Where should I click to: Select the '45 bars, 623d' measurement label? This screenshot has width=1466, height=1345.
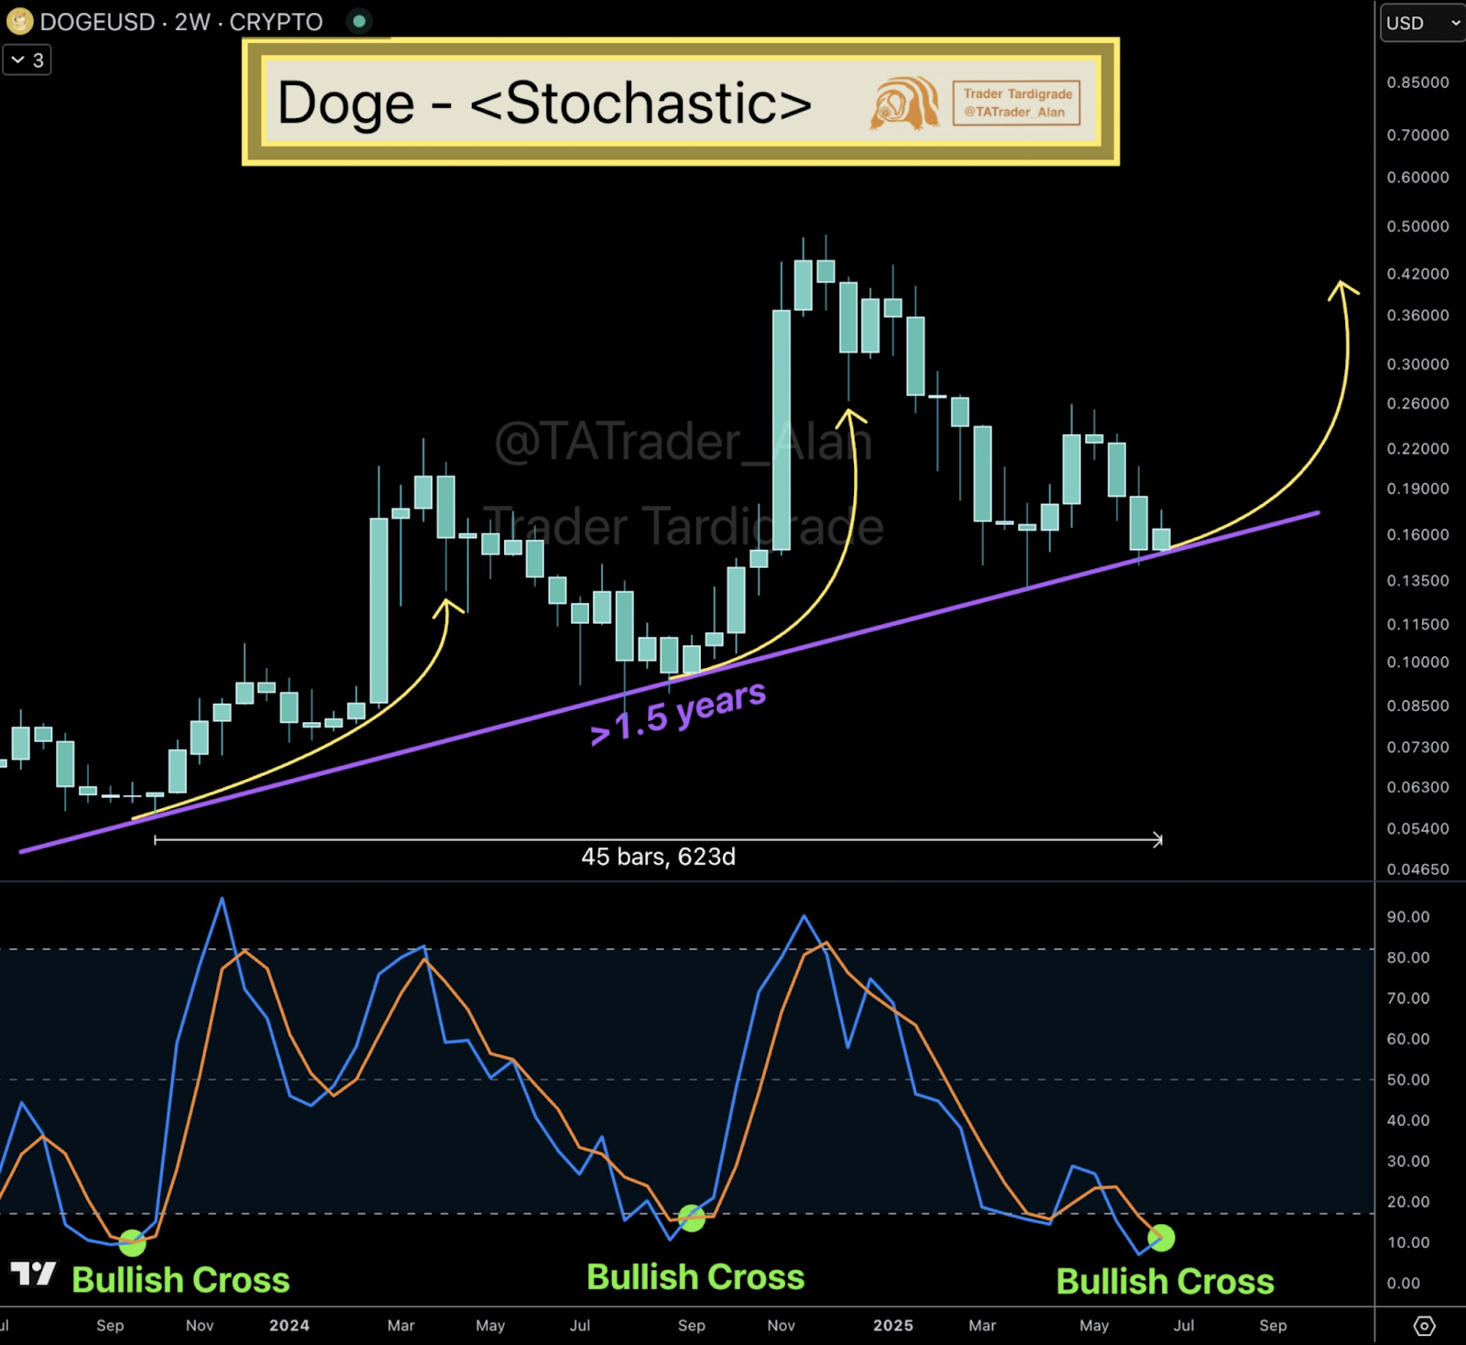pos(658,857)
